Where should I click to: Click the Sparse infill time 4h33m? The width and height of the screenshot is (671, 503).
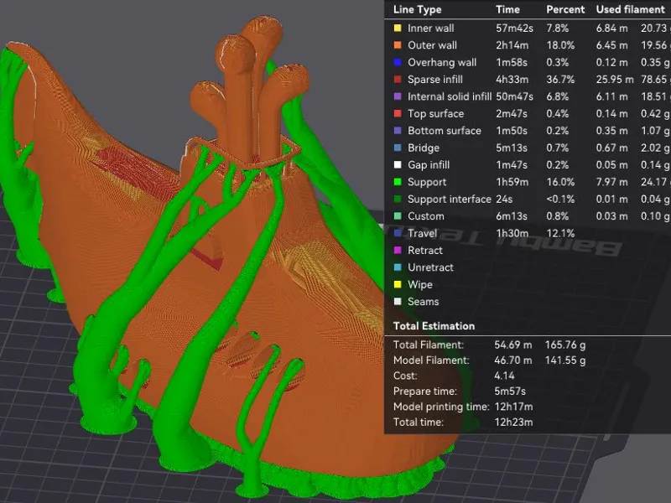tap(512, 80)
